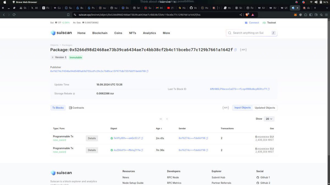Open the Blockchain menu item
Viewport: 330px width, 185px height.
point(100,33)
